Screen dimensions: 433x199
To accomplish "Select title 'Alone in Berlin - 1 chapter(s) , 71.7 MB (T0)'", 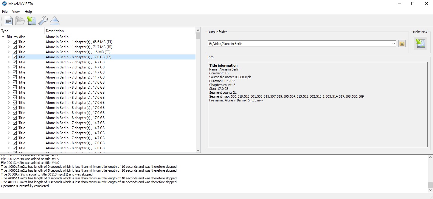I will [79, 47].
